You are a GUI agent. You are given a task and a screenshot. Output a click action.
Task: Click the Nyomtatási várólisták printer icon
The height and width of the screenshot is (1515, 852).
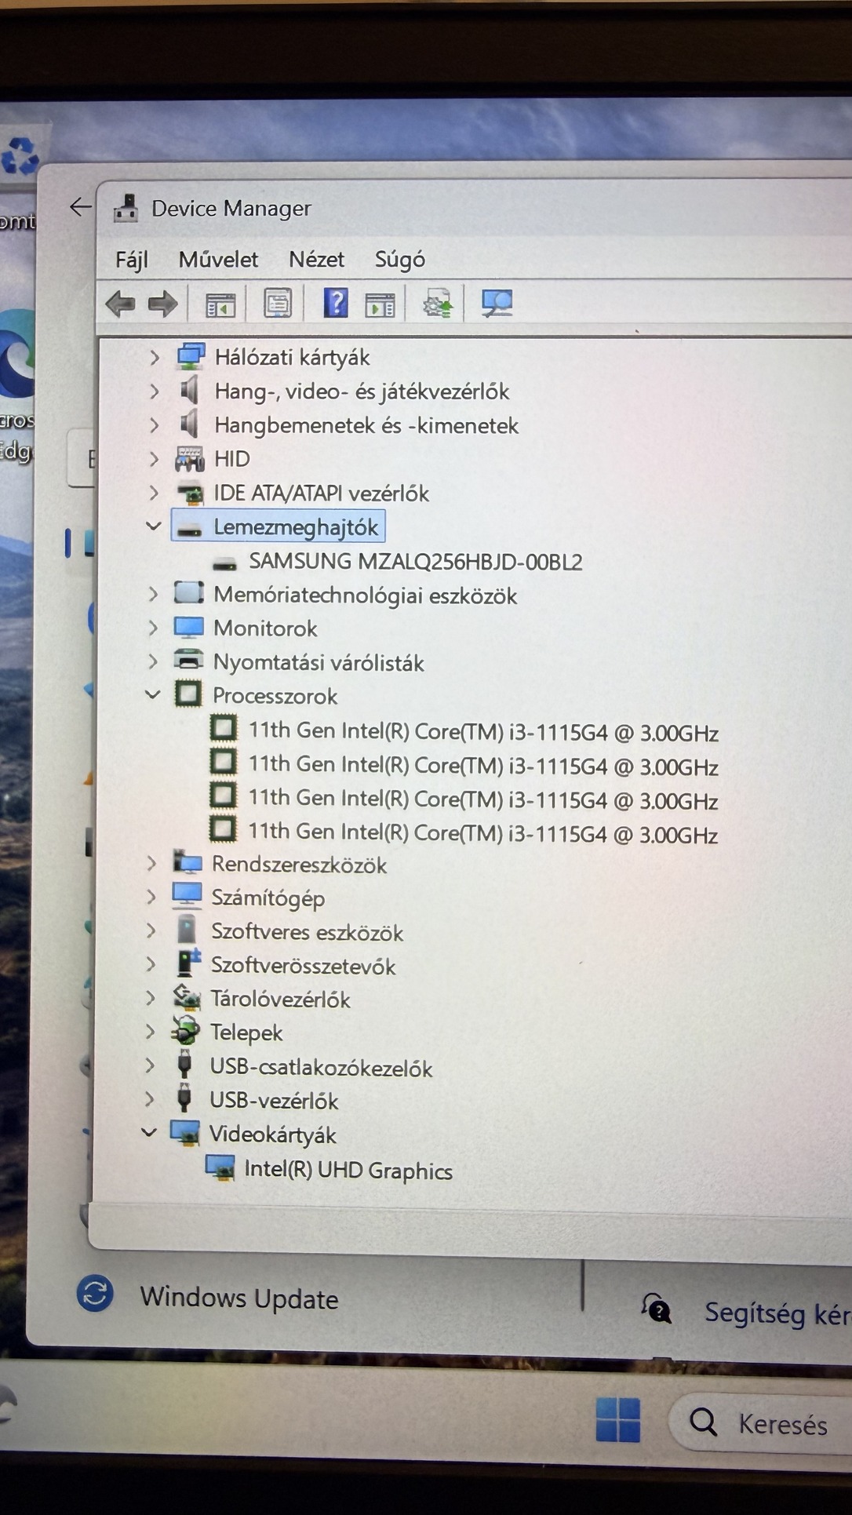pyautogui.click(x=188, y=661)
